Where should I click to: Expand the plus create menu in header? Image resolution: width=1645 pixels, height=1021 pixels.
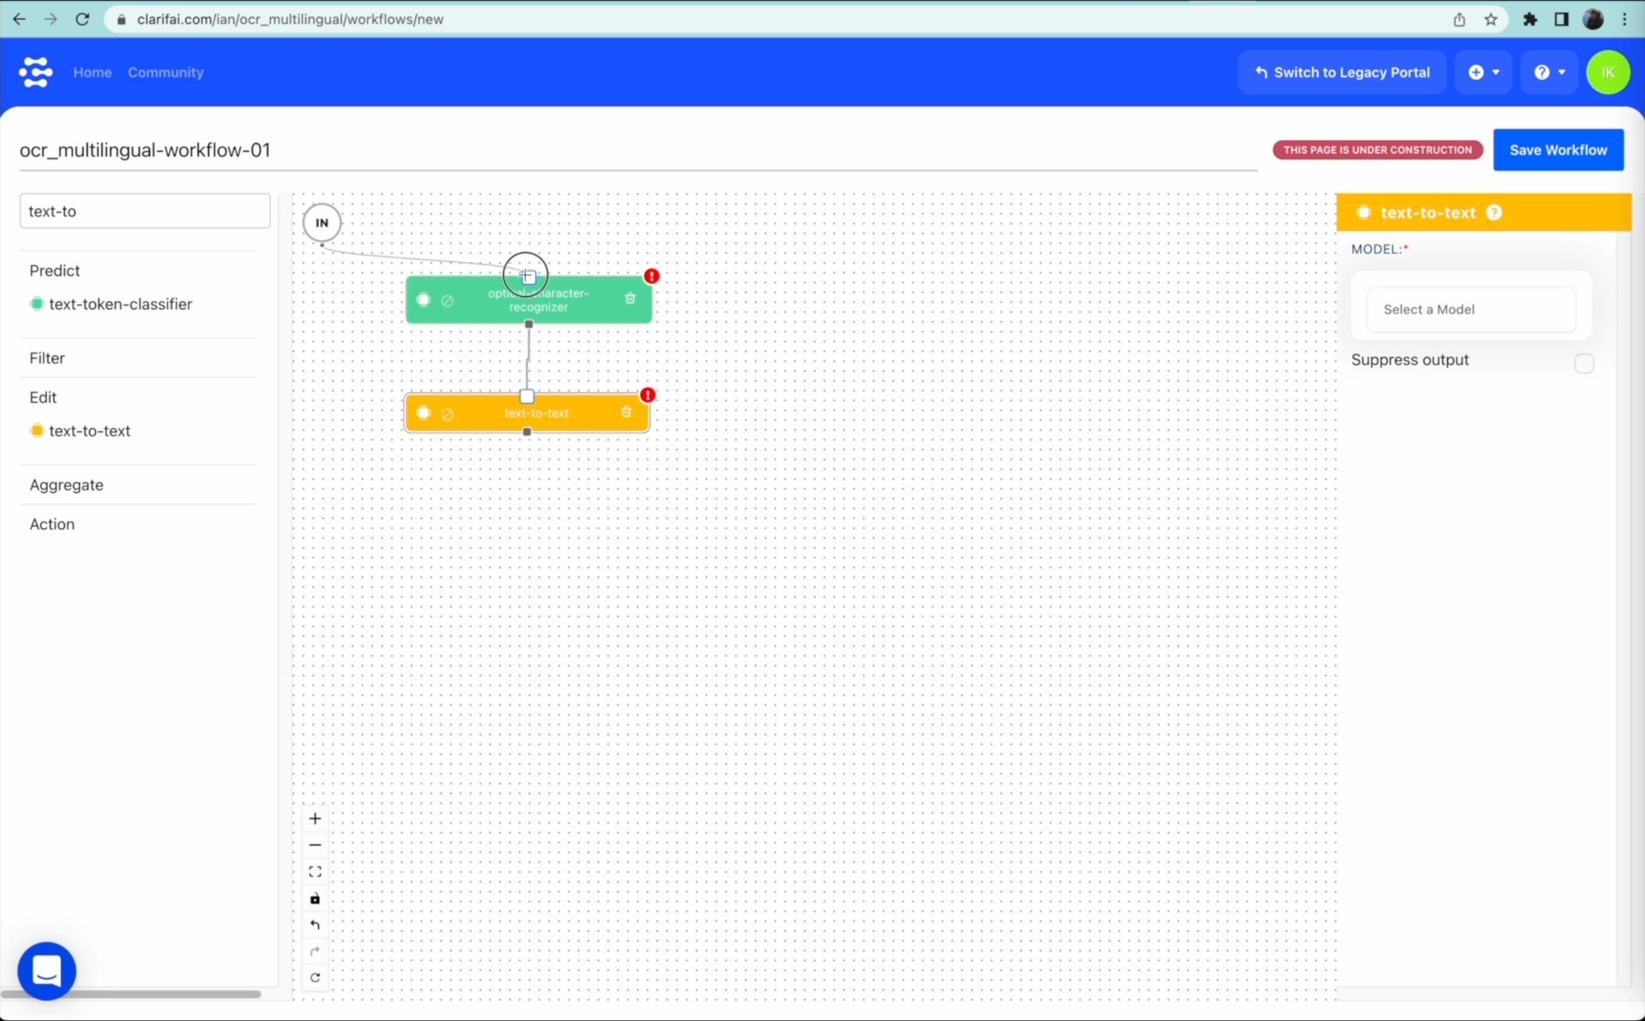1484,72
